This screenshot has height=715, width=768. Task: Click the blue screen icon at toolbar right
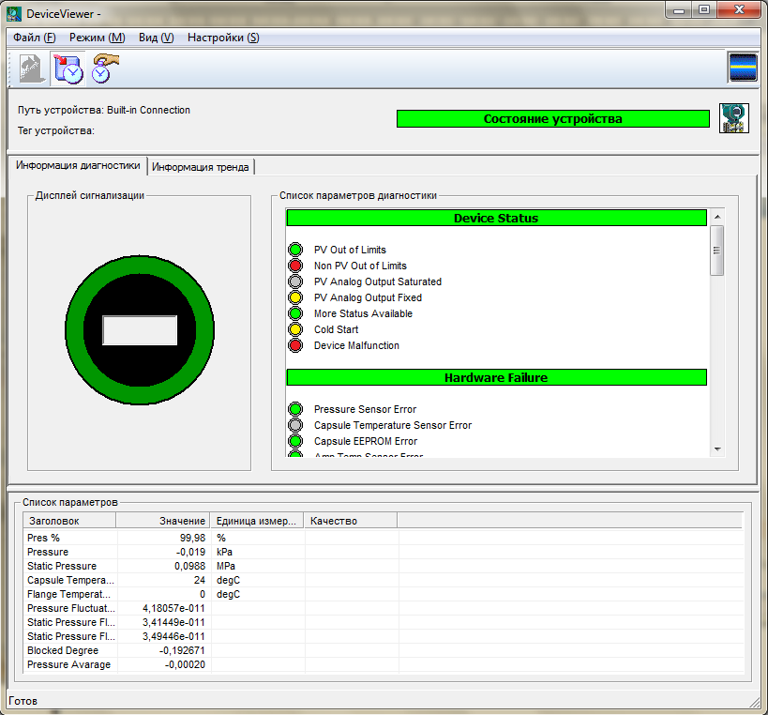pyautogui.click(x=742, y=68)
